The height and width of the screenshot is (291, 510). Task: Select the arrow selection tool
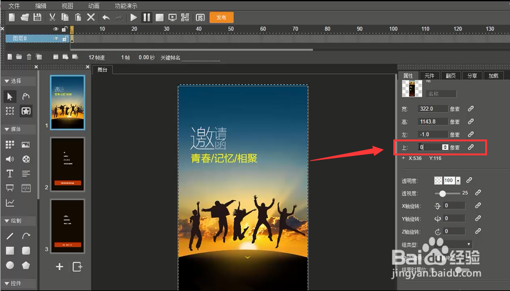[10, 96]
